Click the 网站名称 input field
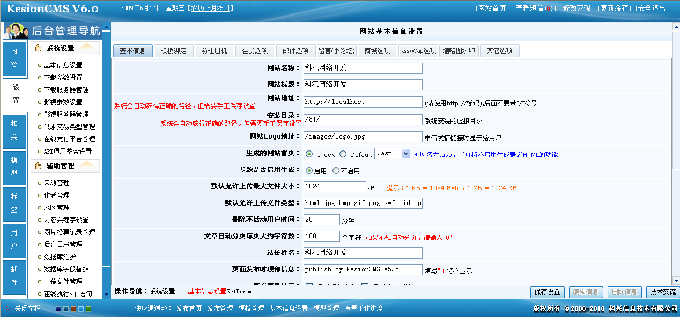680x317 pixels. coord(363,68)
